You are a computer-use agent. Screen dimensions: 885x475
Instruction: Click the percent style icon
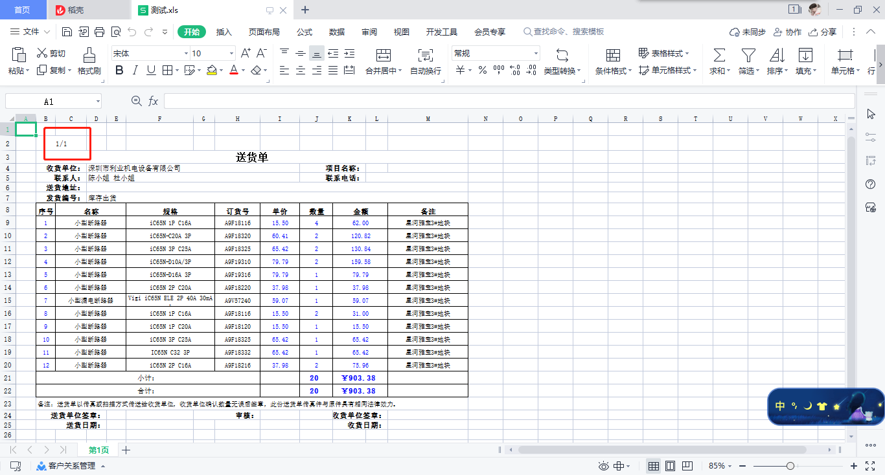coord(483,71)
